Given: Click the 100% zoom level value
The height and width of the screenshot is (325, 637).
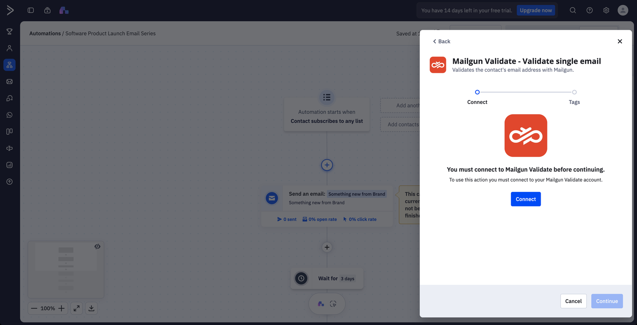Looking at the screenshot, I should (48, 308).
